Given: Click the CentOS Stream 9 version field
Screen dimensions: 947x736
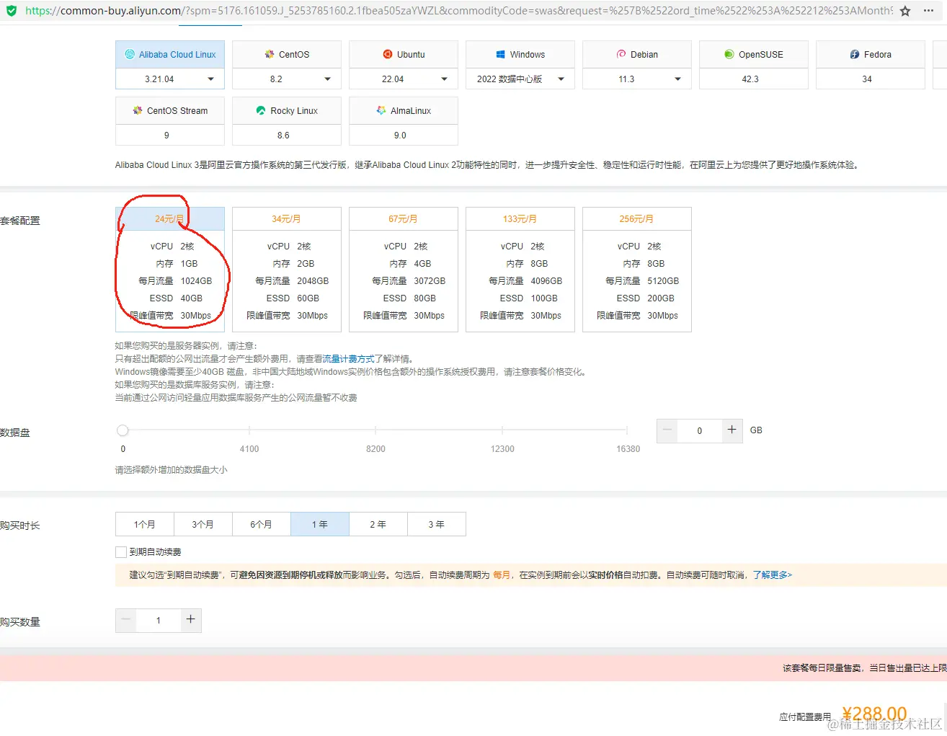Looking at the screenshot, I should (x=170, y=136).
